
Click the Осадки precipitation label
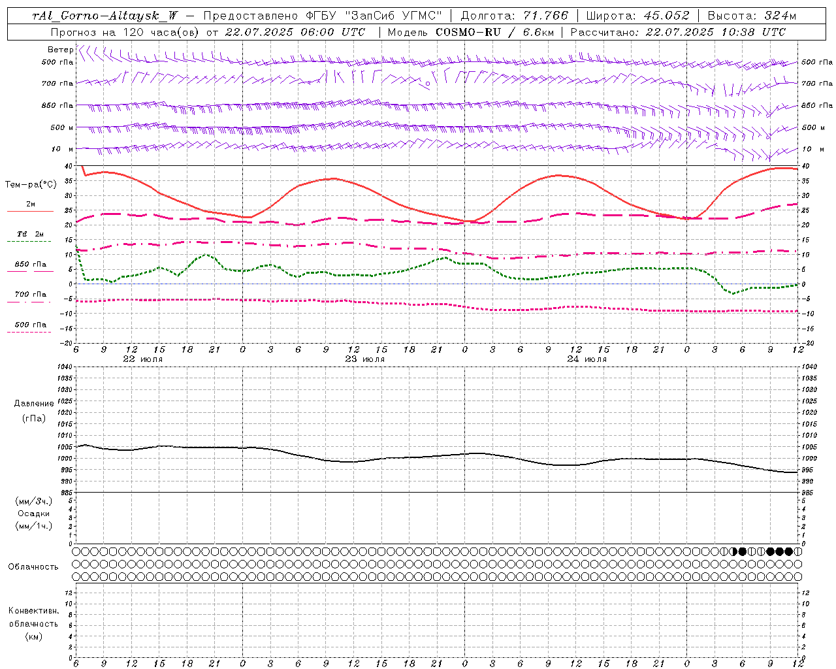coord(34,514)
